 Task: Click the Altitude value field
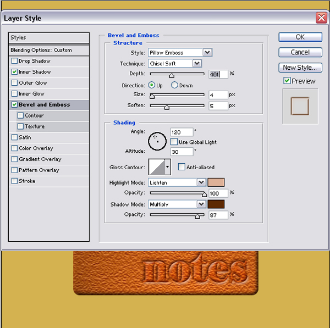(x=182, y=152)
